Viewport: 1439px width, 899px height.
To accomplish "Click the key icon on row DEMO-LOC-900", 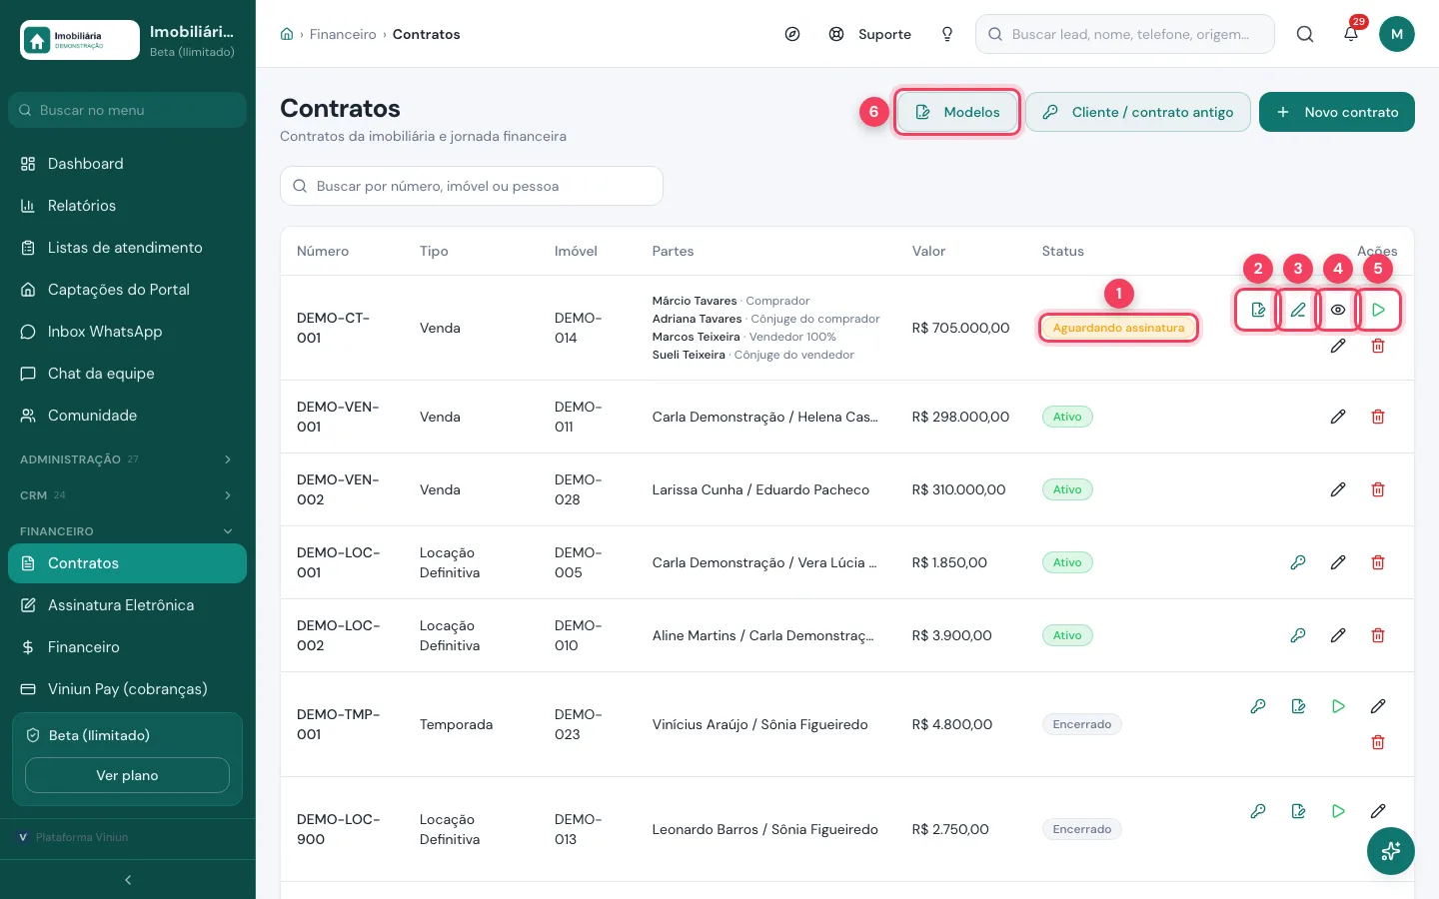I will tap(1258, 811).
